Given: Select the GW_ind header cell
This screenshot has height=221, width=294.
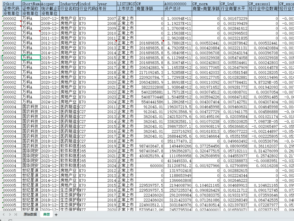Looking at the screenshot, I should [x=234, y=4].
